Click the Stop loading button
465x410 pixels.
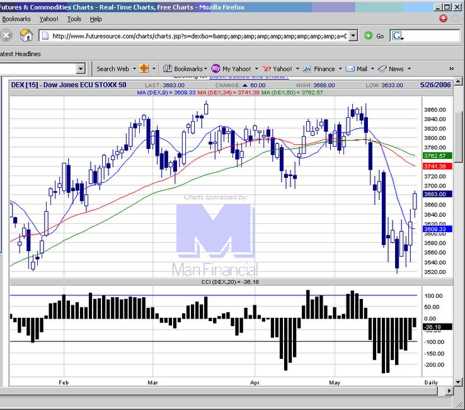6,35
